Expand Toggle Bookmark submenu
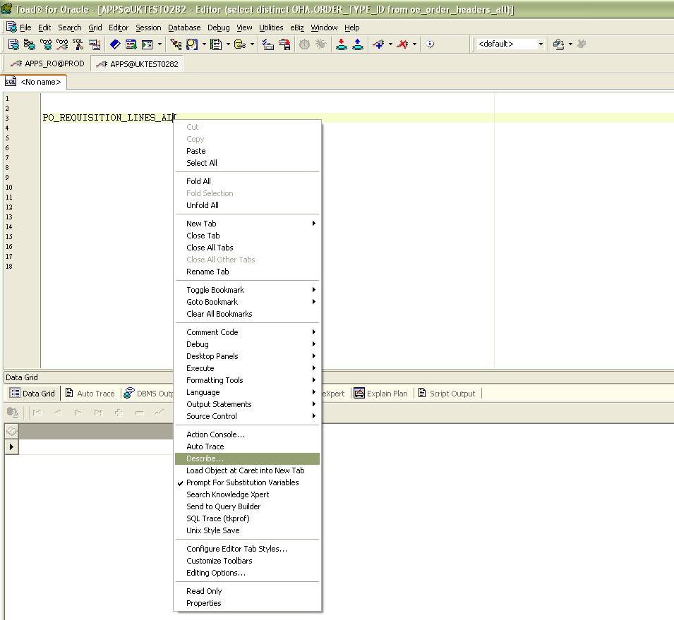 [x=247, y=290]
